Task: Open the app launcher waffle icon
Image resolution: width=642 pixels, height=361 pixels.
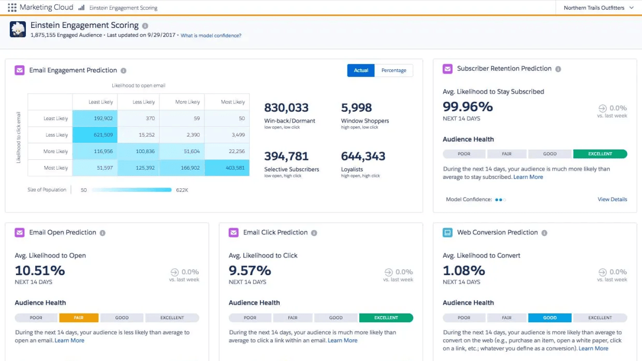Action: point(11,7)
